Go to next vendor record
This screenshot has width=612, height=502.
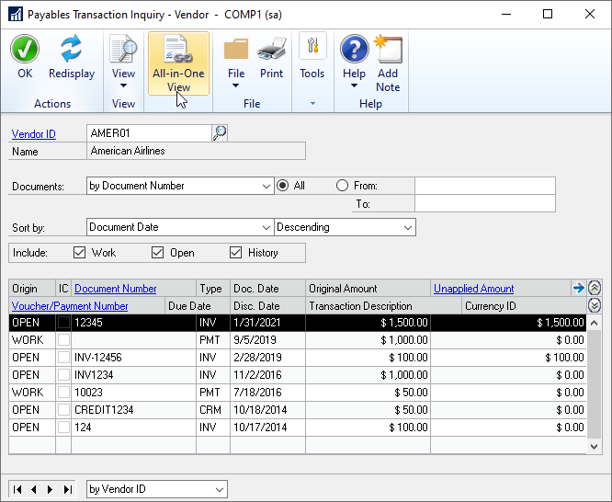[50, 489]
